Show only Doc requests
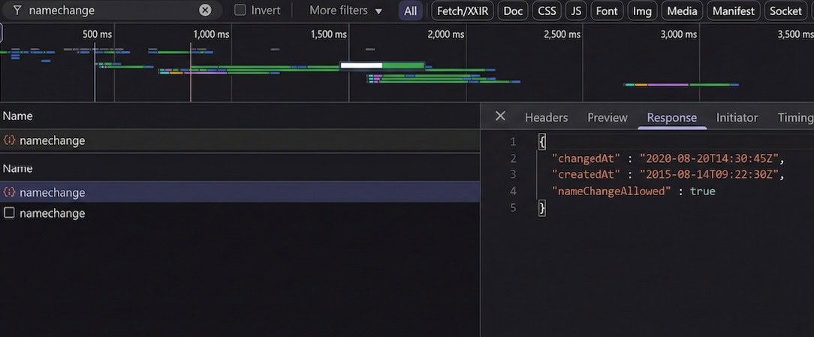814x337 pixels. (513, 11)
